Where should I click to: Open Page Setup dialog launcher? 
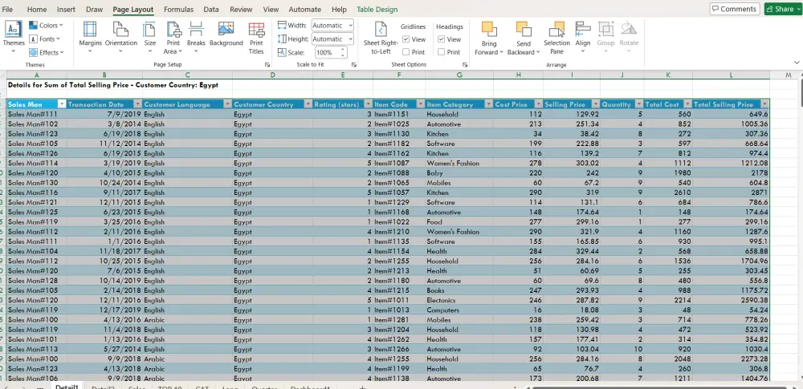pyautogui.click(x=267, y=65)
